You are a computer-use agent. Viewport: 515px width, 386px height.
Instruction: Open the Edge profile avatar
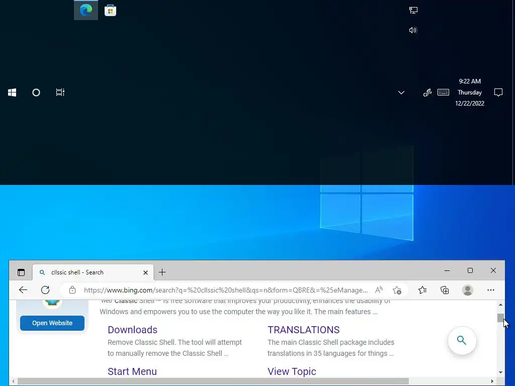pyautogui.click(x=467, y=290)
